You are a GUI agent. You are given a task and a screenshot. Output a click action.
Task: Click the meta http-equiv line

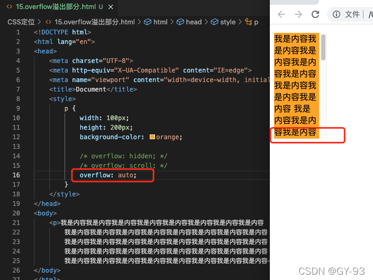point(150,70)
